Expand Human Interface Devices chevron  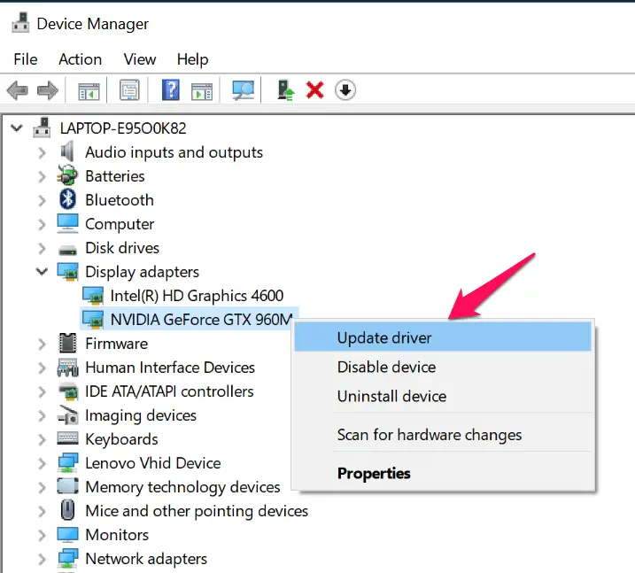[x=42, y=368]
